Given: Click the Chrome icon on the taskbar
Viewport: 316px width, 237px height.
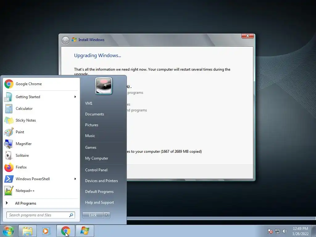Looking at the screenshot, I should click(65, 231).
